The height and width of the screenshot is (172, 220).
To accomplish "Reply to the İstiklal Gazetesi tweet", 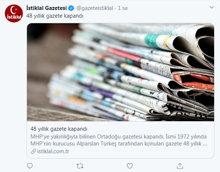I will [30, 166].
